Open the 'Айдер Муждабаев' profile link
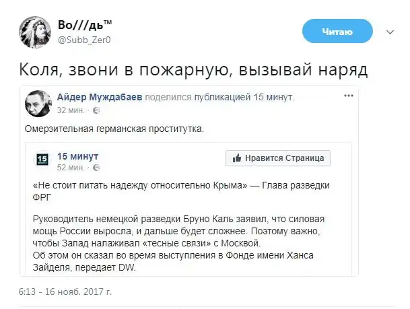The image size is (410, 309). [x=105, y=97]
